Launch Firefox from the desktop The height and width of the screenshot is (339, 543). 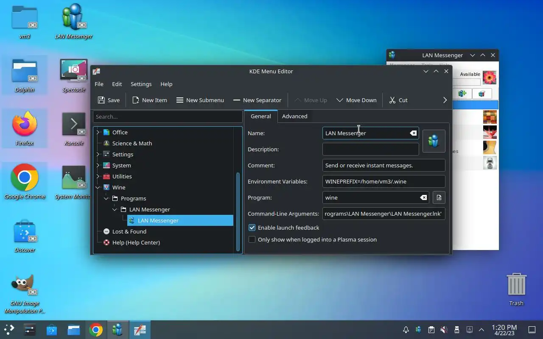25,129
